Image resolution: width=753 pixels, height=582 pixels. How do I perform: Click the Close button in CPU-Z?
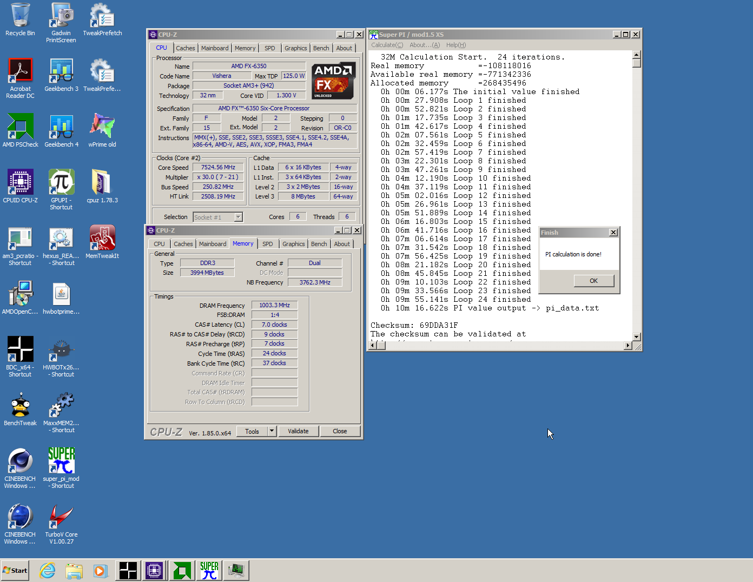point(340,431)
